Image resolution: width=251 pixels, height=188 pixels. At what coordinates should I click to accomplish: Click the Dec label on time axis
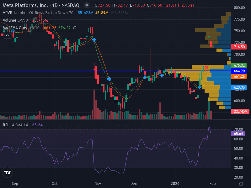tap(134, 184)
